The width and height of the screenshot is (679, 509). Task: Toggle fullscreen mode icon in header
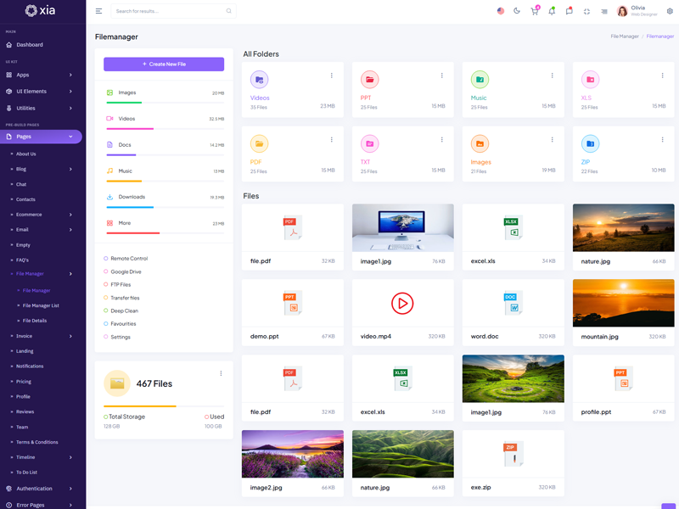(586, 11)
